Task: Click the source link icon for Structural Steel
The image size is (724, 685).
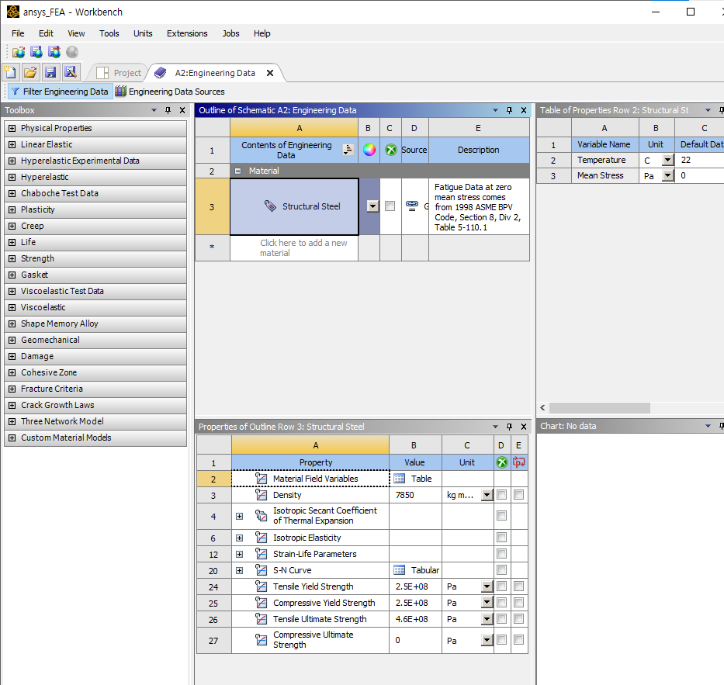Action: click(x=411, y=206)
